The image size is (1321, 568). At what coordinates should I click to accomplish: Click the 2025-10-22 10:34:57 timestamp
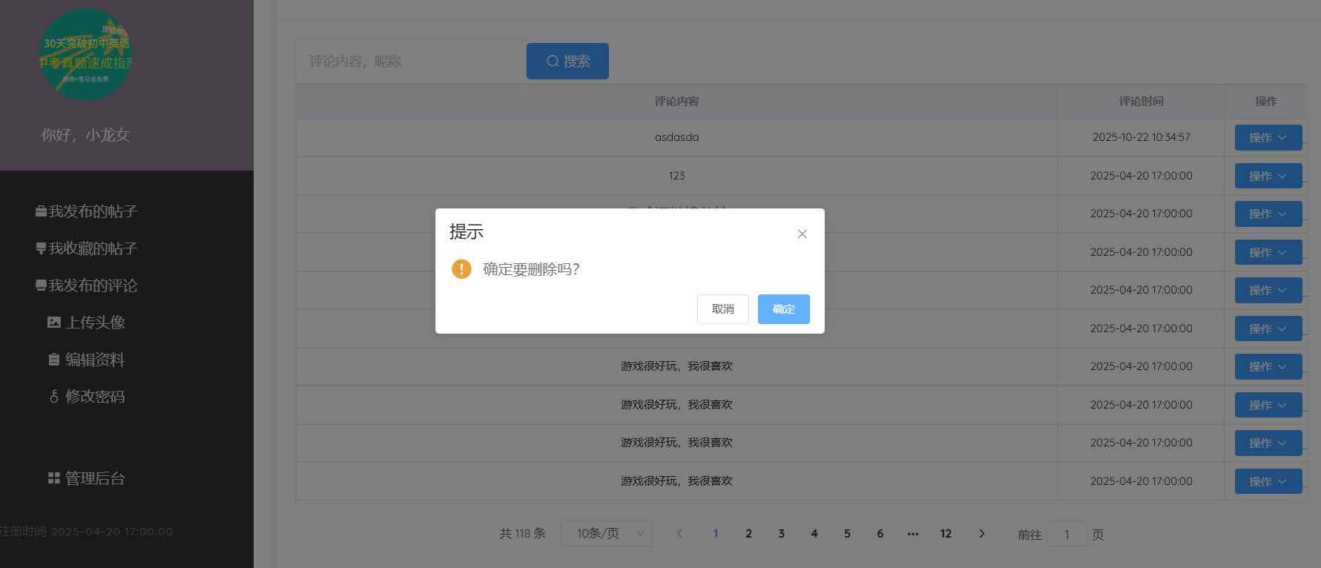pyautogui.click(x=1141, y=137)
